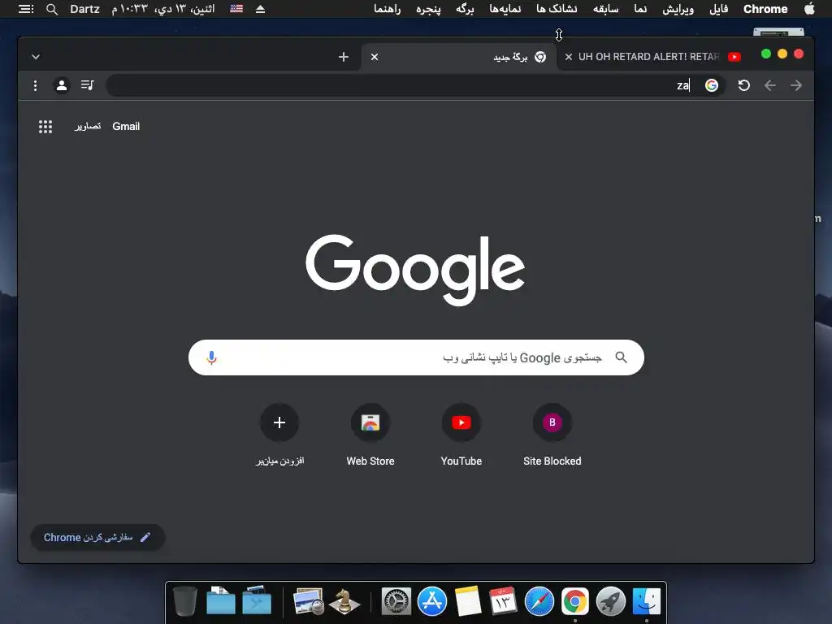Open Notes from the dock

468,601
